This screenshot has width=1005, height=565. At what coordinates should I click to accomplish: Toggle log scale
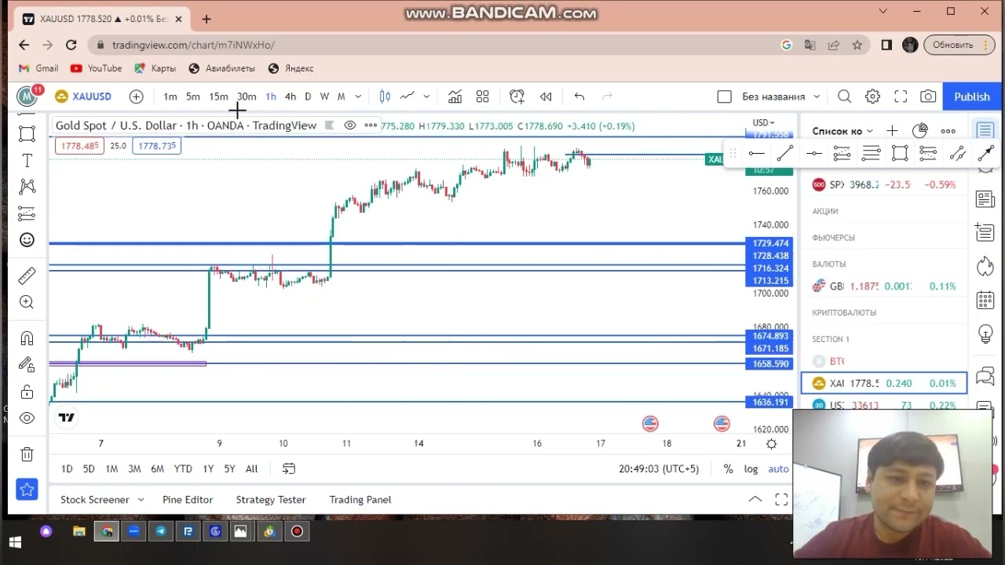pos(751,468)
